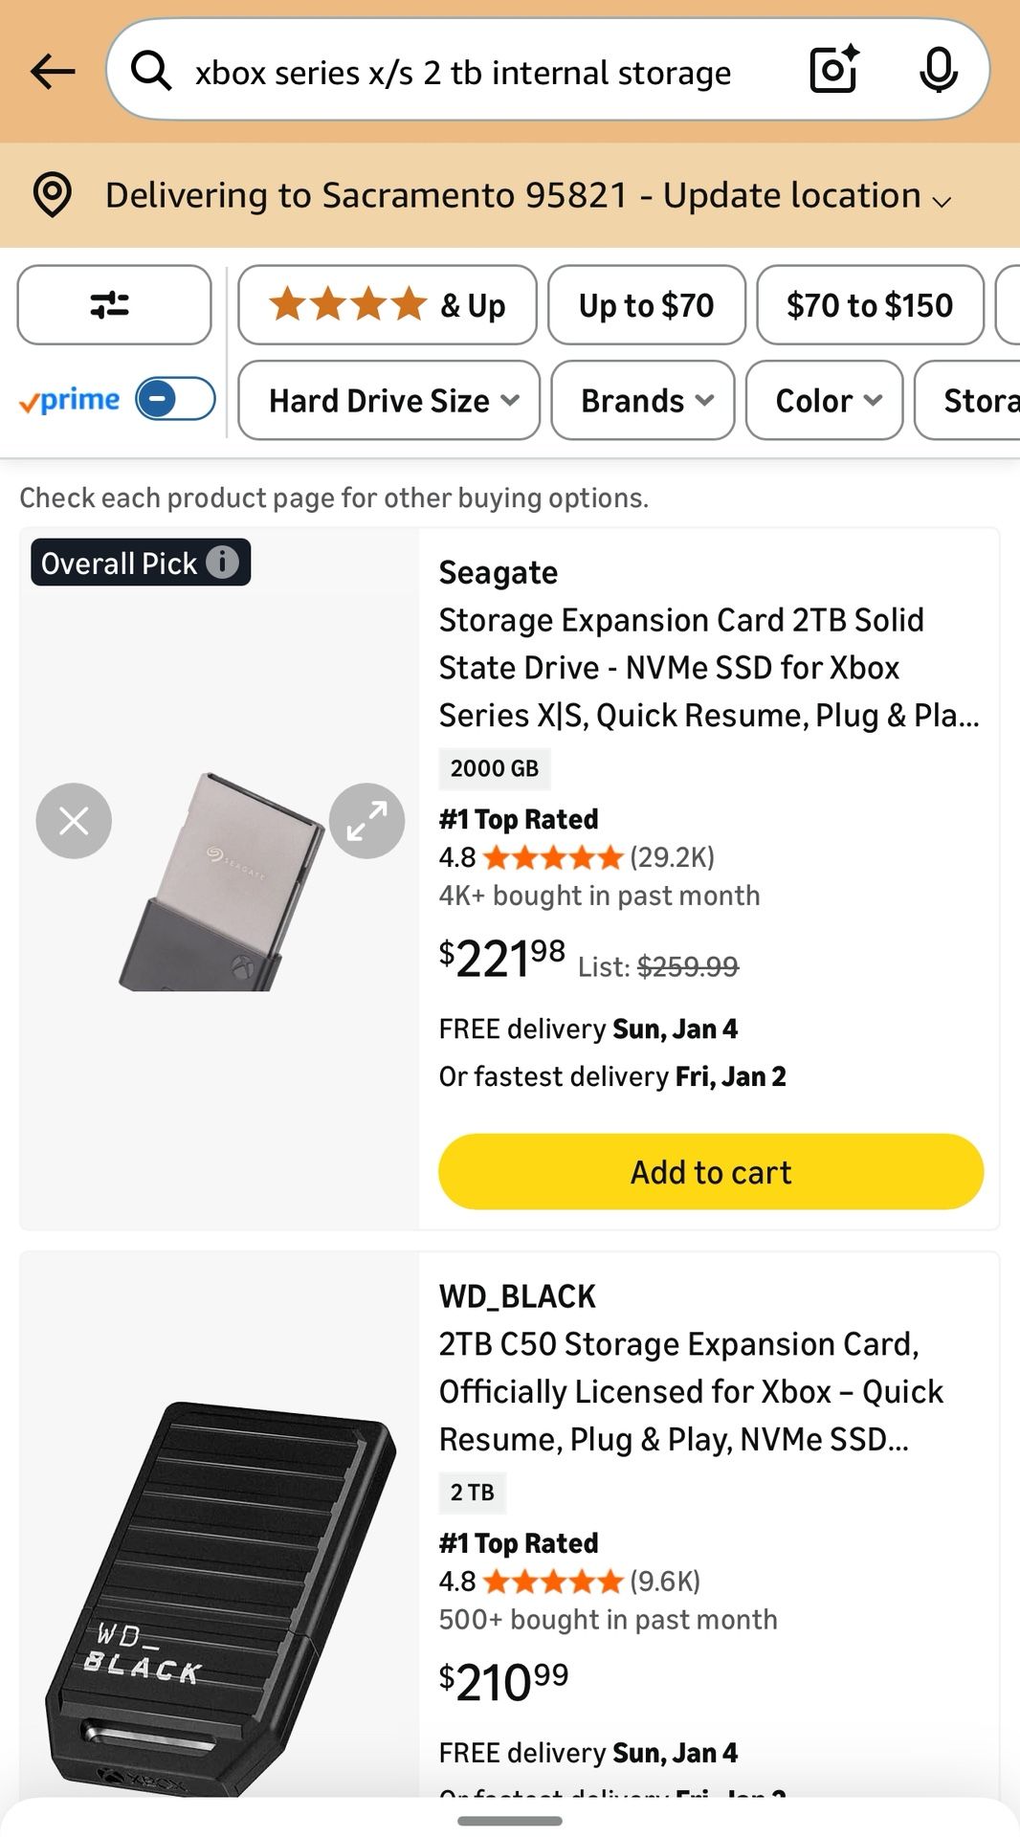This screenshot has width=1020, height=1837.
Task: Select the 4 Stars & Up filter
Action: coord(387,304)
